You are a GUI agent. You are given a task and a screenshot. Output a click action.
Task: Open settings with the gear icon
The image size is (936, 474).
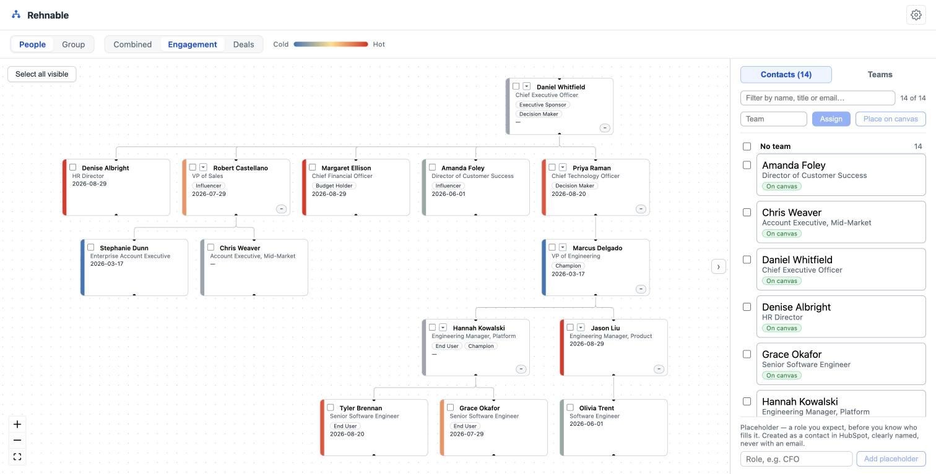(916, 15)
